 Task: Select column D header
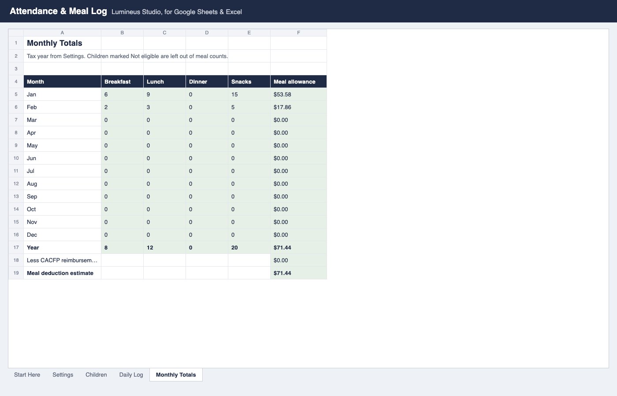(207, 33)
